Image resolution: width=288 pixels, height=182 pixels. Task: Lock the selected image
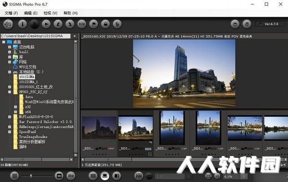[x=106, y=24]
